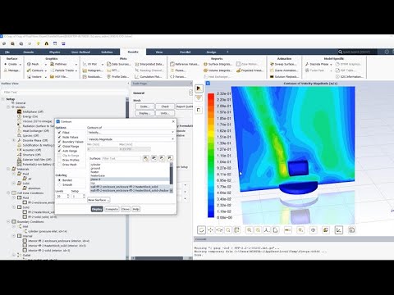Image resolution: width=394 pixels, height=295 pixels.
Task: Open Volume Integrals report
Action: (x=218, y=70)
